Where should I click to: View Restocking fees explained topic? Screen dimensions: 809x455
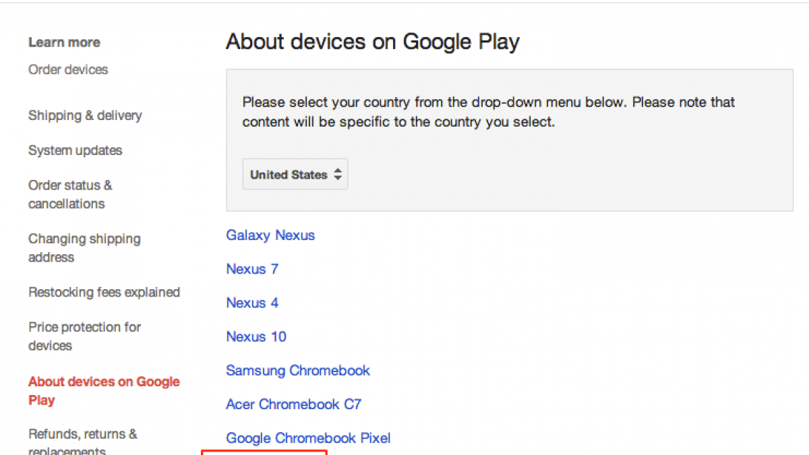[x=104, y=292]
